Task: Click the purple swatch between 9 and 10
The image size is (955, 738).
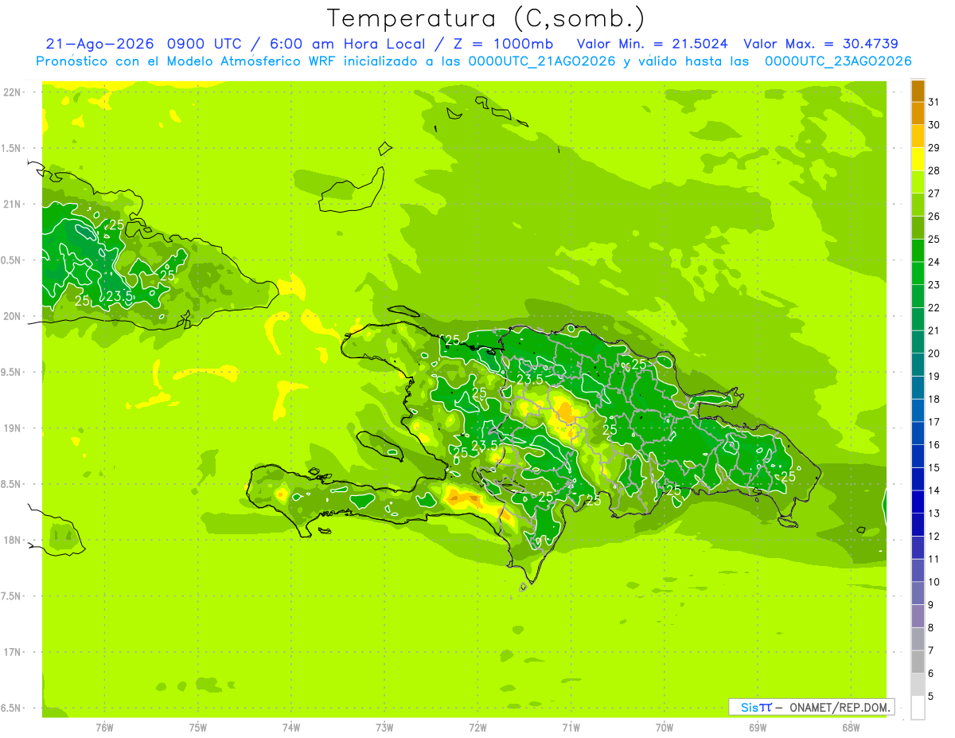Action: [x=918, y=593]
